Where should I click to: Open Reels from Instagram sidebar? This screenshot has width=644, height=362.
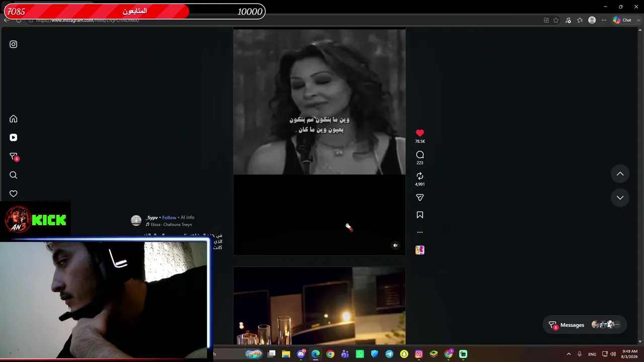point(14,137)
